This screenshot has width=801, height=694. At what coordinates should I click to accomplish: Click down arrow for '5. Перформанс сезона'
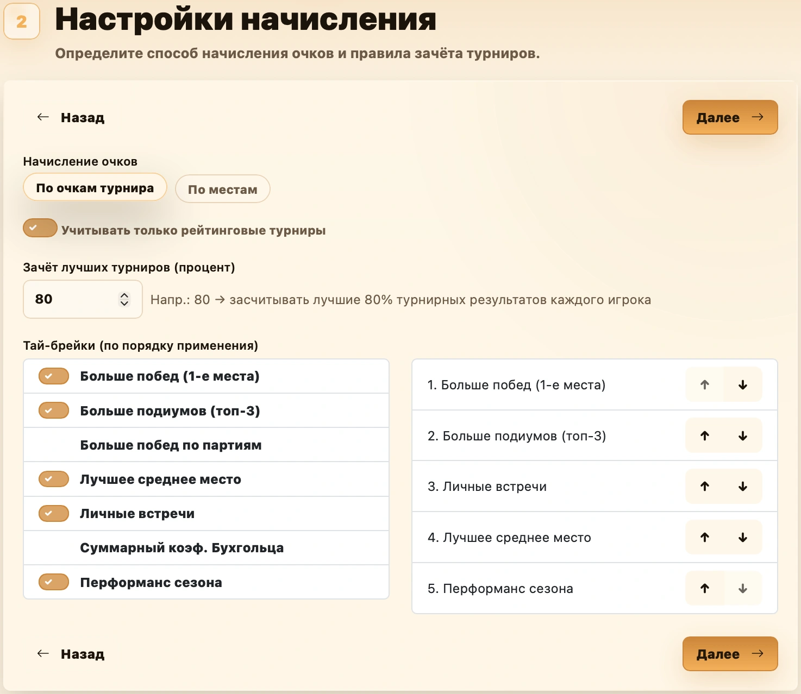(743, 588)
